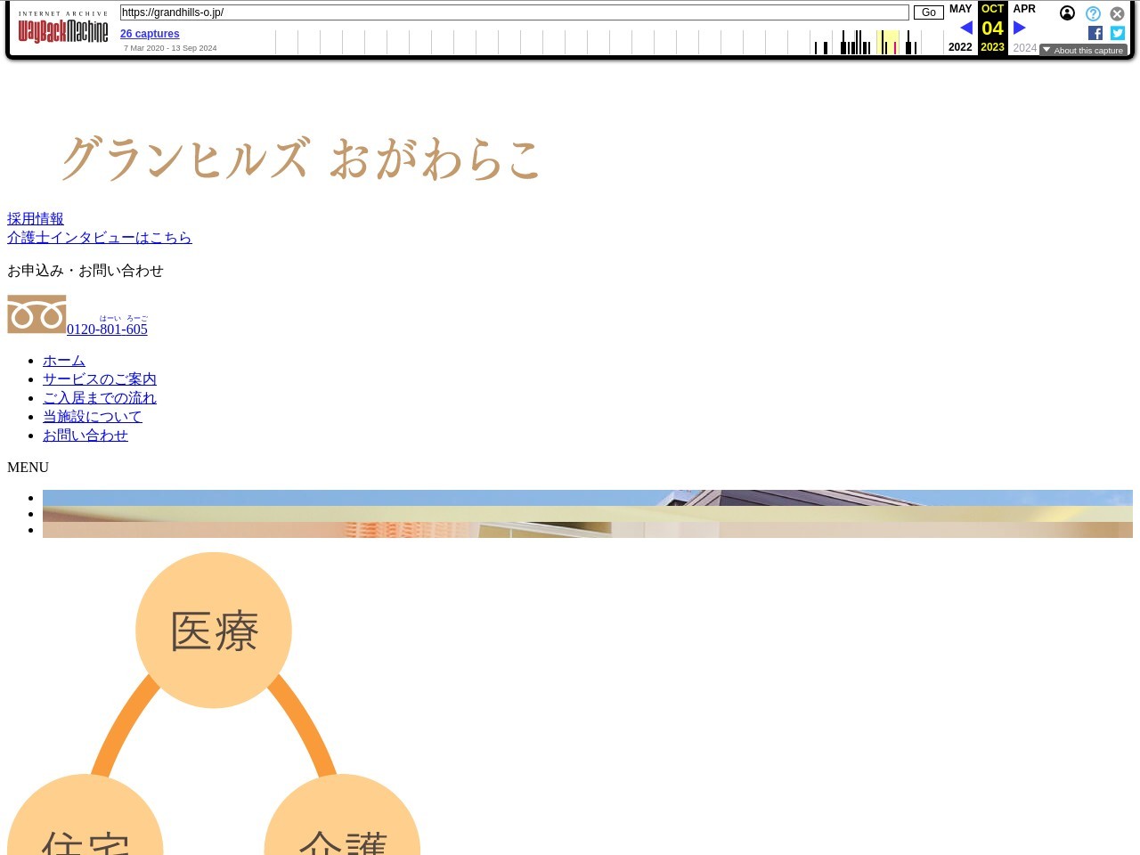Click the Go button

[x=928, y=12]
